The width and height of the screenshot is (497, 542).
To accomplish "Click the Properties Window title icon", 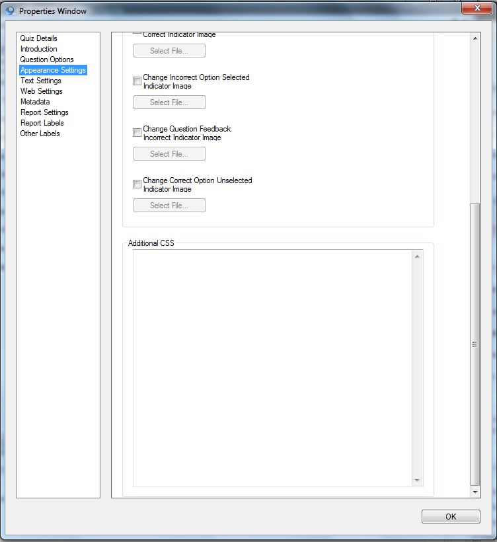I will [10, 11].
